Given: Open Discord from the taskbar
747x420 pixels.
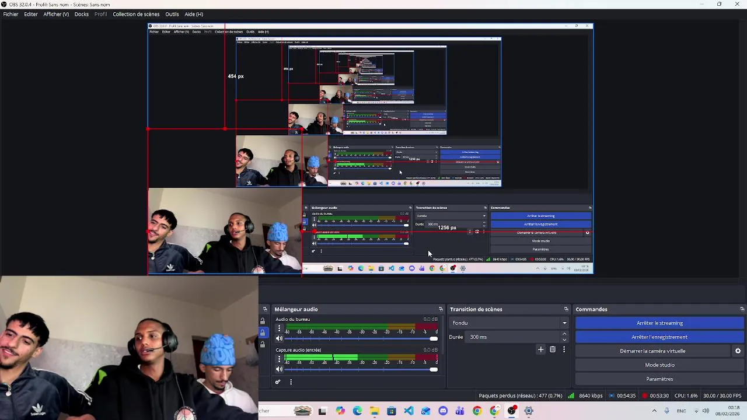Looking at the screenshot, I should pos(443,411).
